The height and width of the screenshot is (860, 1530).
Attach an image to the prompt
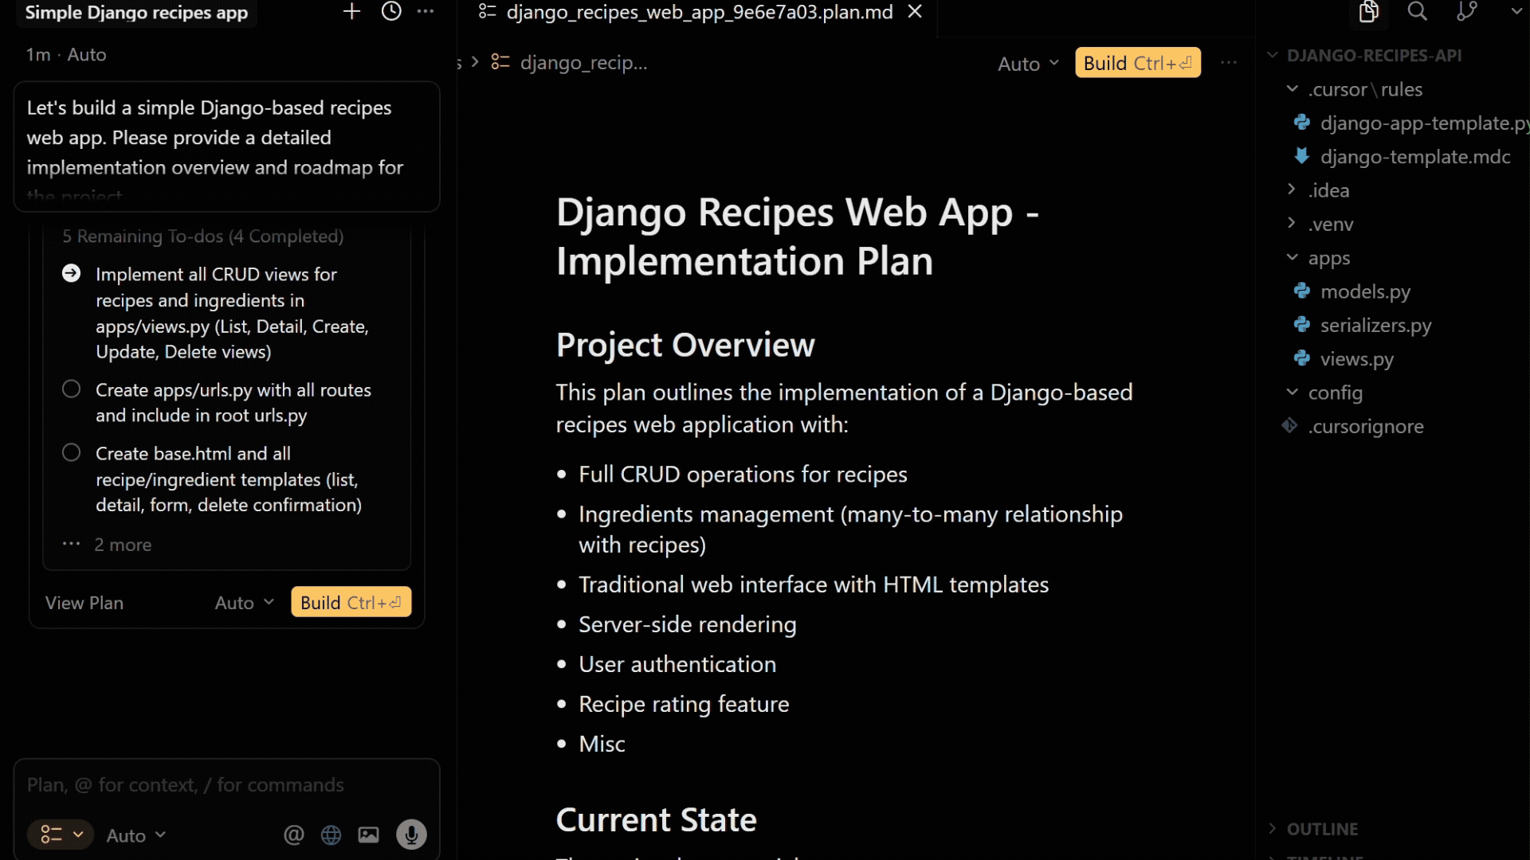(369, 835)
